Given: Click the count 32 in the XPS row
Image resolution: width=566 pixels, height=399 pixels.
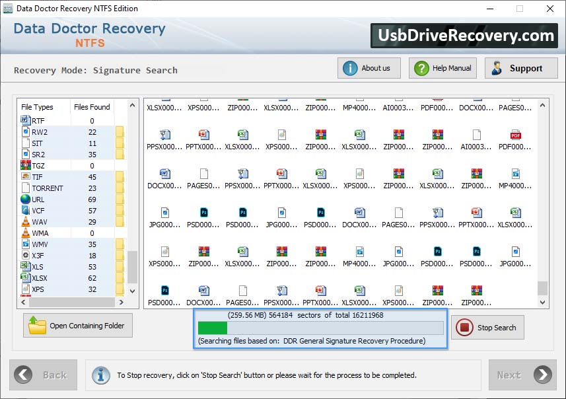Looking at the screenshot, I should [92, 289].
